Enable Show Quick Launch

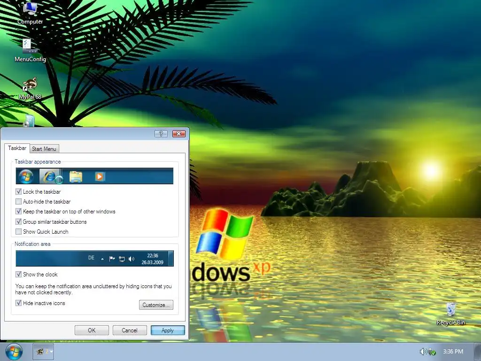coord(18,231)
